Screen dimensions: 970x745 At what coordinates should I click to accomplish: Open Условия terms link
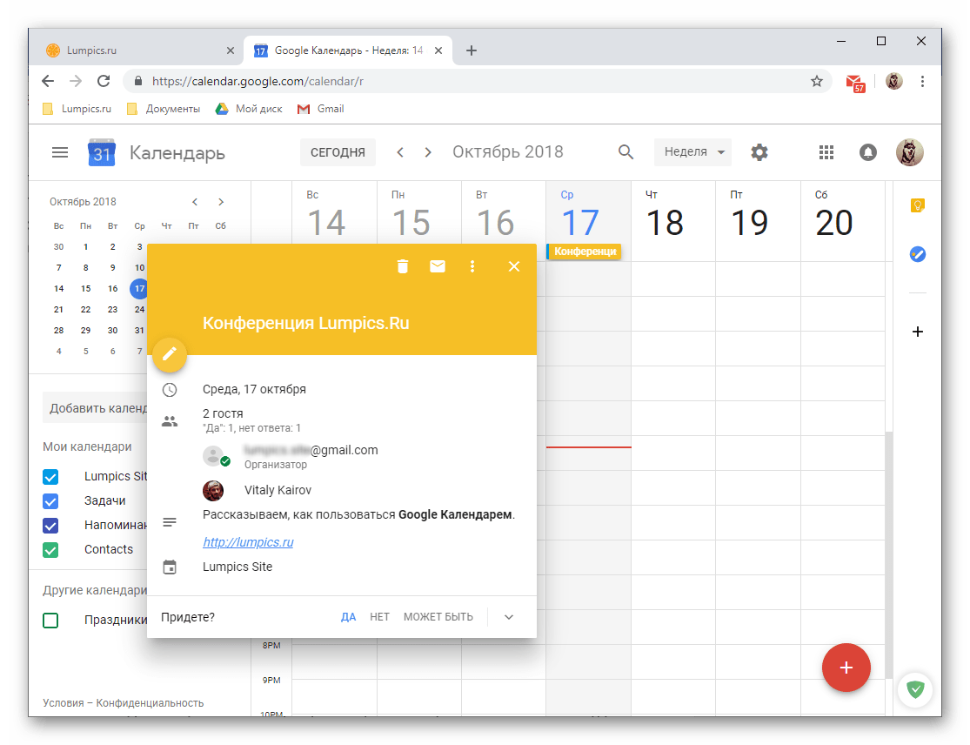click(64, 703)
